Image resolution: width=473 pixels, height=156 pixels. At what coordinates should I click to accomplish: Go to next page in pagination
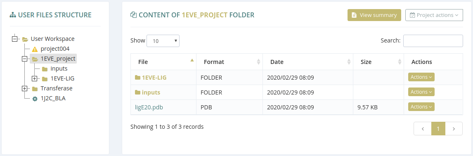454,128
